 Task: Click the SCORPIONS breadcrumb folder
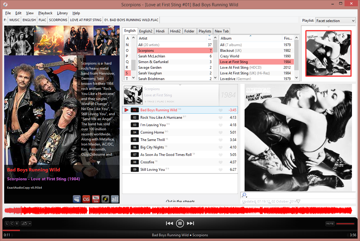(x=58, y=20)
